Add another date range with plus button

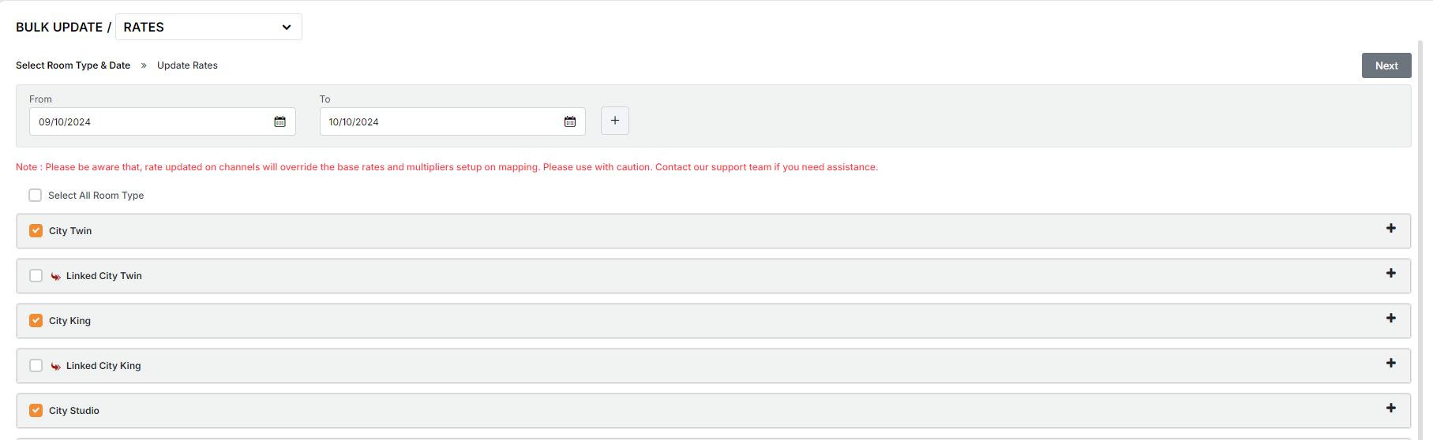pos(614,121)
